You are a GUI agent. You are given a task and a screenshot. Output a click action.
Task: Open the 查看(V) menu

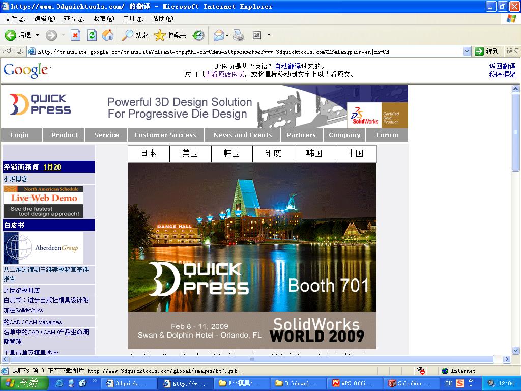coord(74,19)
